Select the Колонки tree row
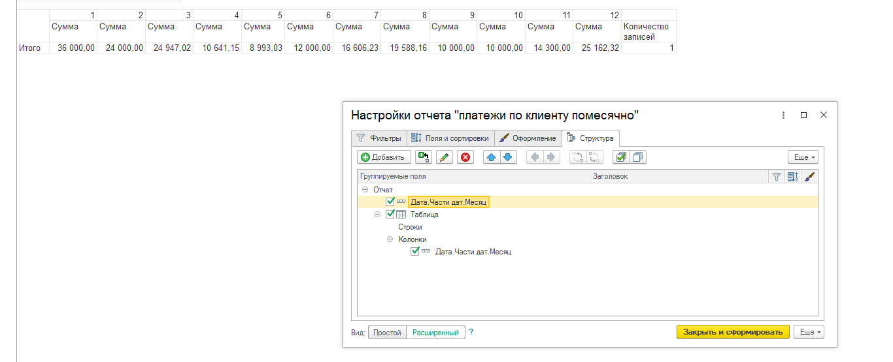Image resolution: width=893 pixels, height=362 pixels. [413, 239]
